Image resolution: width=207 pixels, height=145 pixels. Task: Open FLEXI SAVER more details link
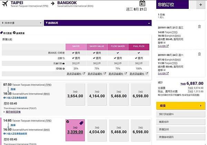118,74
